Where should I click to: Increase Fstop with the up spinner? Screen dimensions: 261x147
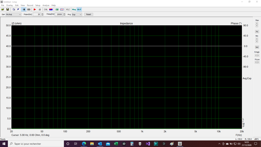(64, 13)
